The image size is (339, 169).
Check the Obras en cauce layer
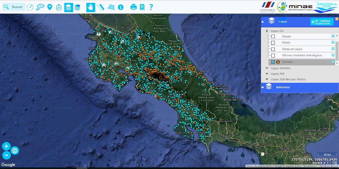[x=273, y=49]
